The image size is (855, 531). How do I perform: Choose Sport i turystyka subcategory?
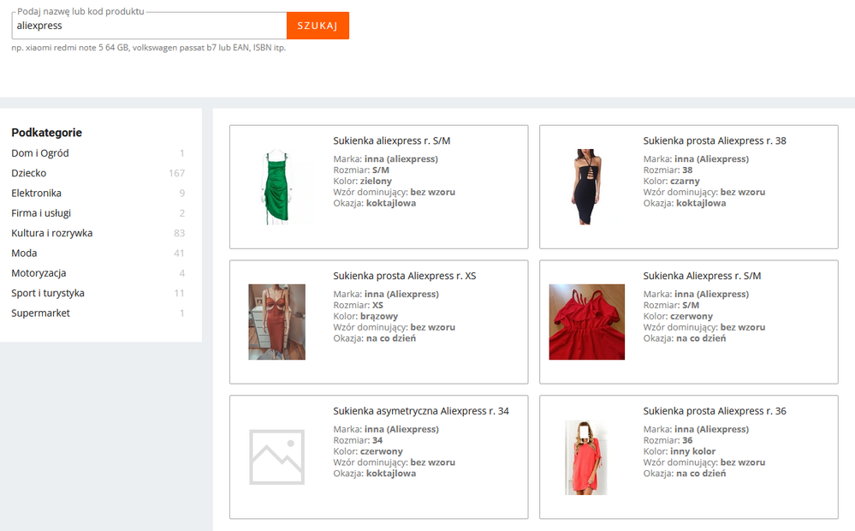[x=48, y=293]
